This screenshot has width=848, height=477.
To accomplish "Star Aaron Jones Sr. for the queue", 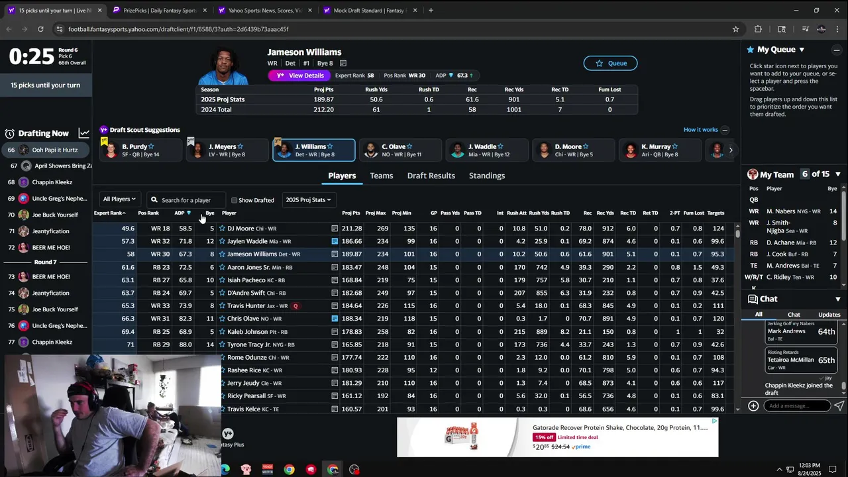I will click(222, 267).
